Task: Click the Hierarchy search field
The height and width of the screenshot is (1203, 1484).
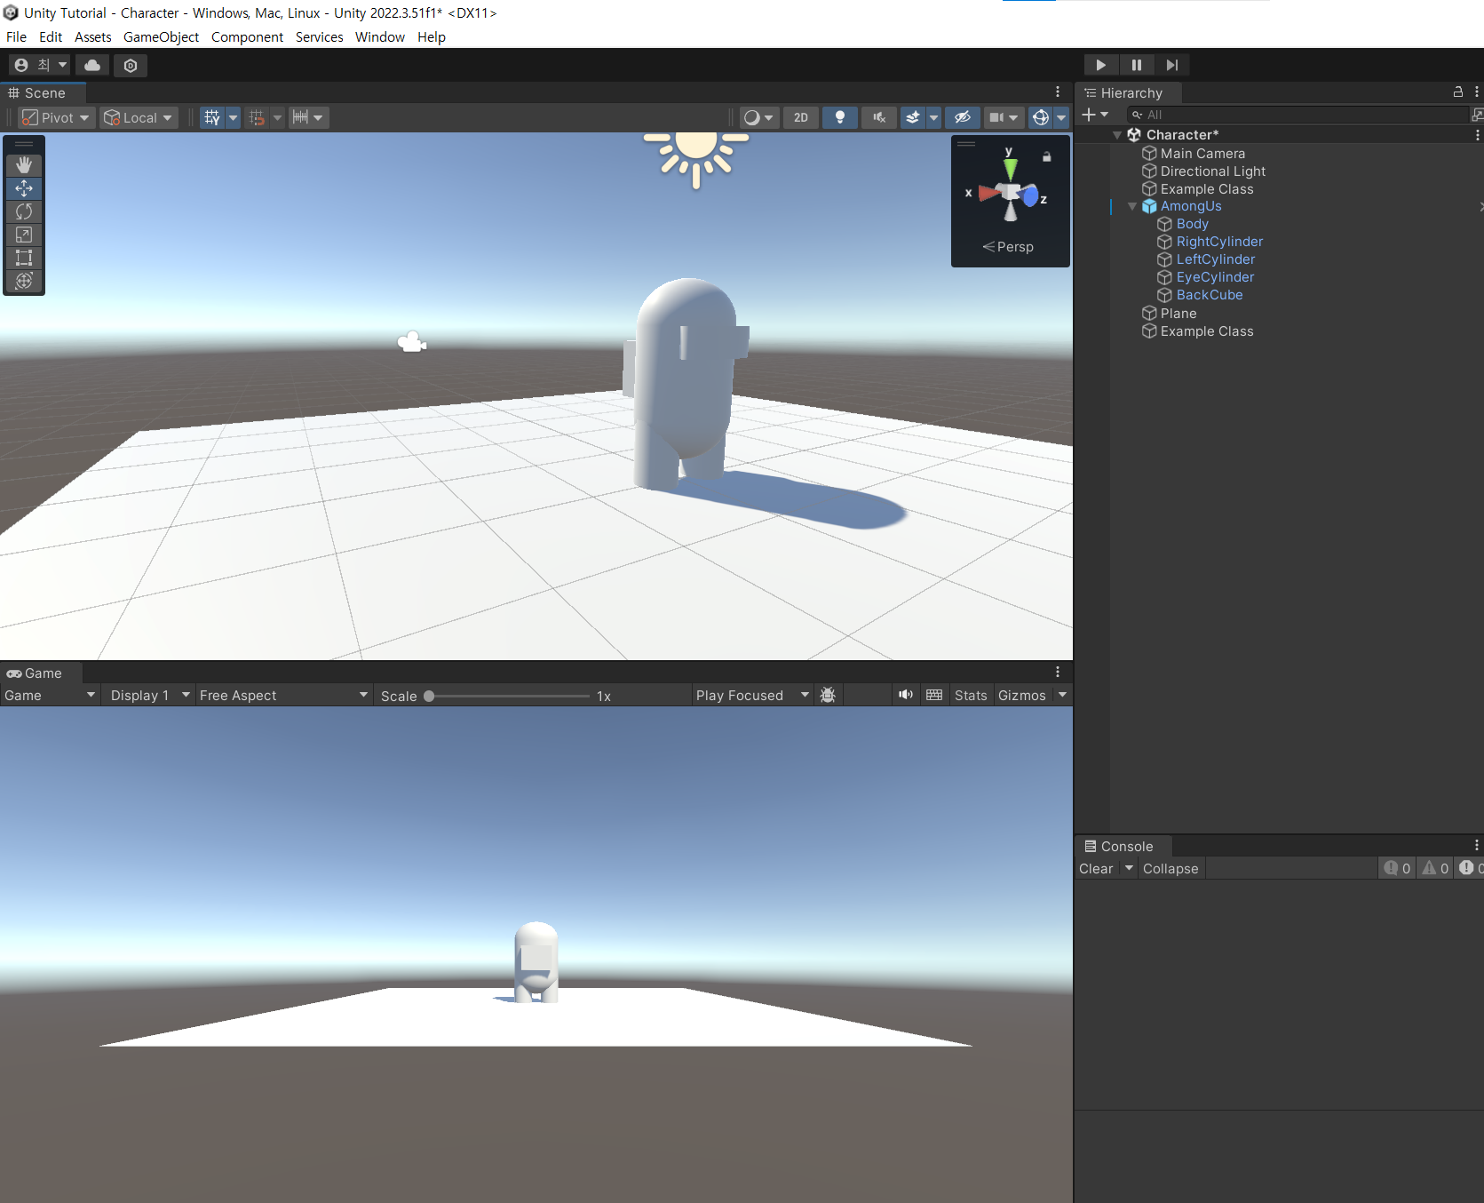Action: 1298,115
